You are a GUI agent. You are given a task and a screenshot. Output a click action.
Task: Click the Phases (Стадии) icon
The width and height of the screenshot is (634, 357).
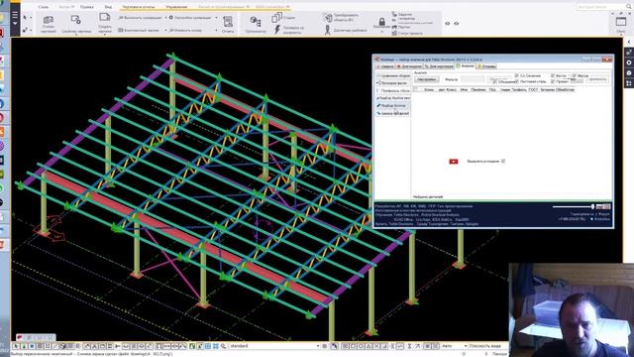(277, 17)
